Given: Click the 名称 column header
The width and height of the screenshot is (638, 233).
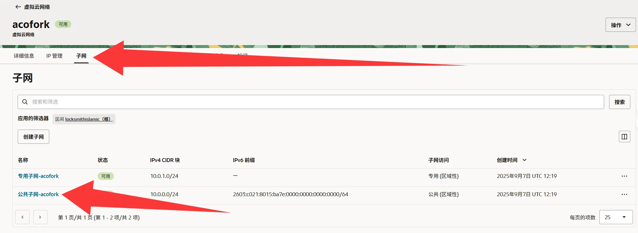Looking at the screenshot, I should pyautogui.click(x=23, y=160).
